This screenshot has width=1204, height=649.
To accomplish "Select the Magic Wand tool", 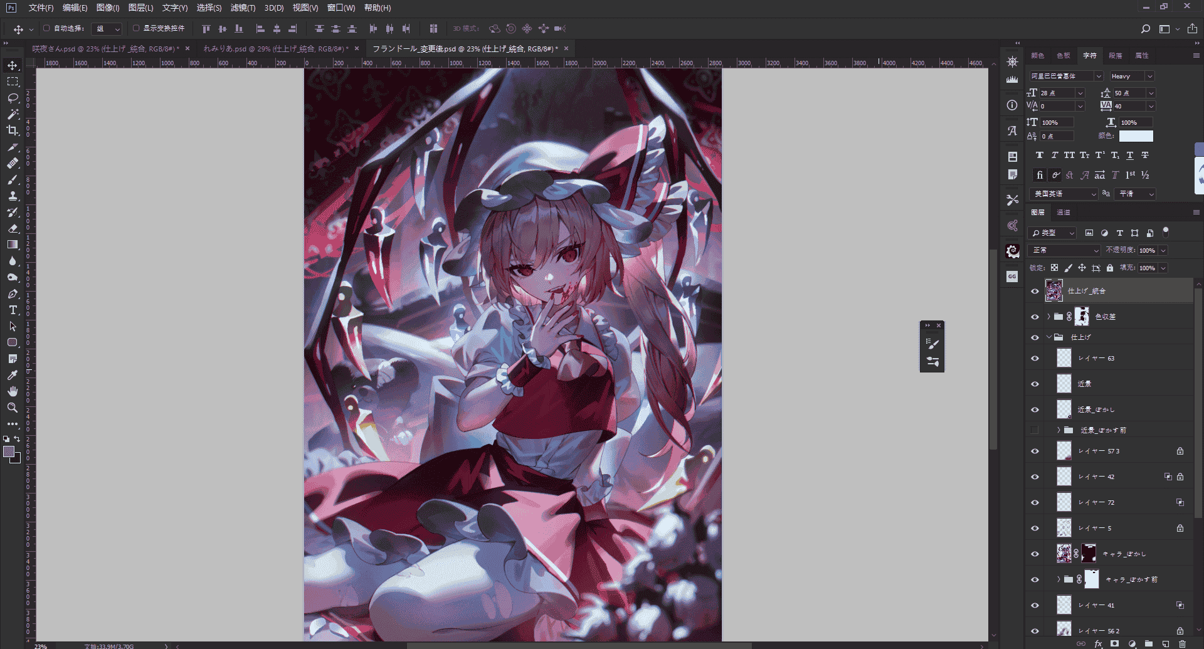I will coord(13,114).
